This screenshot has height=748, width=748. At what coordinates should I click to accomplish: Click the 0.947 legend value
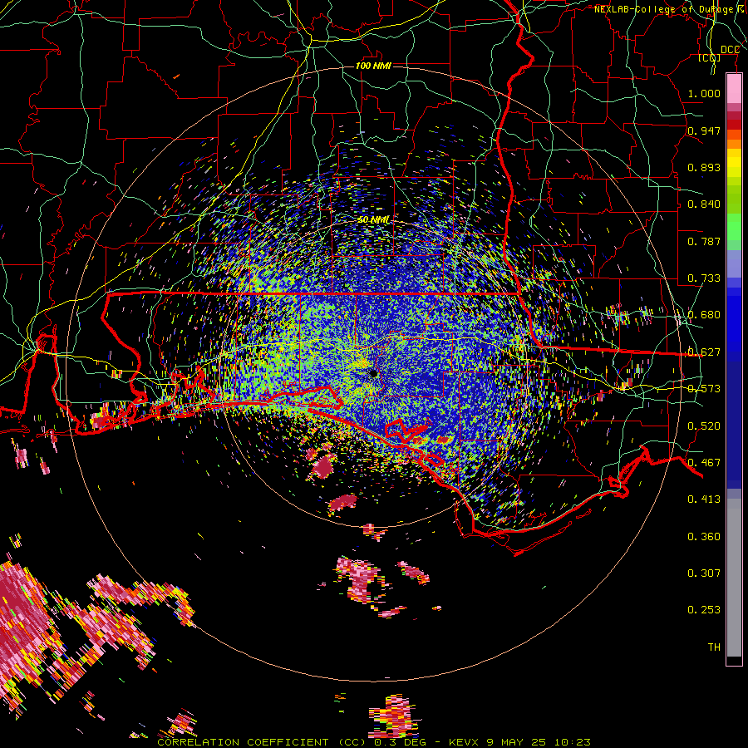point(704,130)
